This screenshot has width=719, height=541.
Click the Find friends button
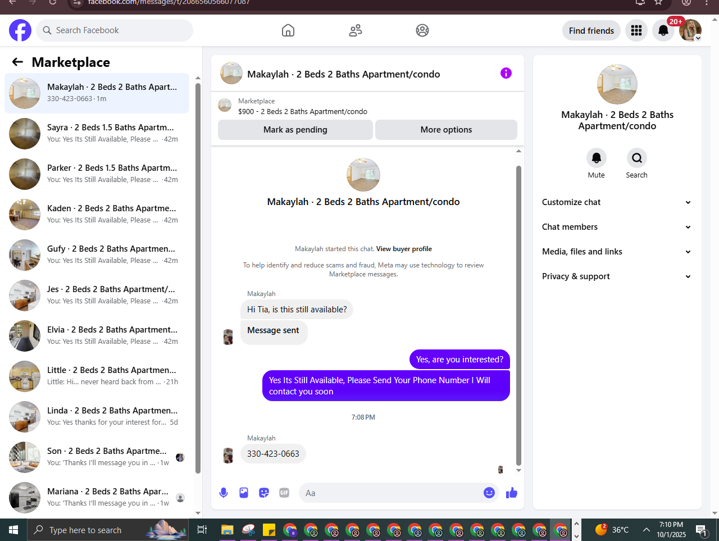[591, 30]
